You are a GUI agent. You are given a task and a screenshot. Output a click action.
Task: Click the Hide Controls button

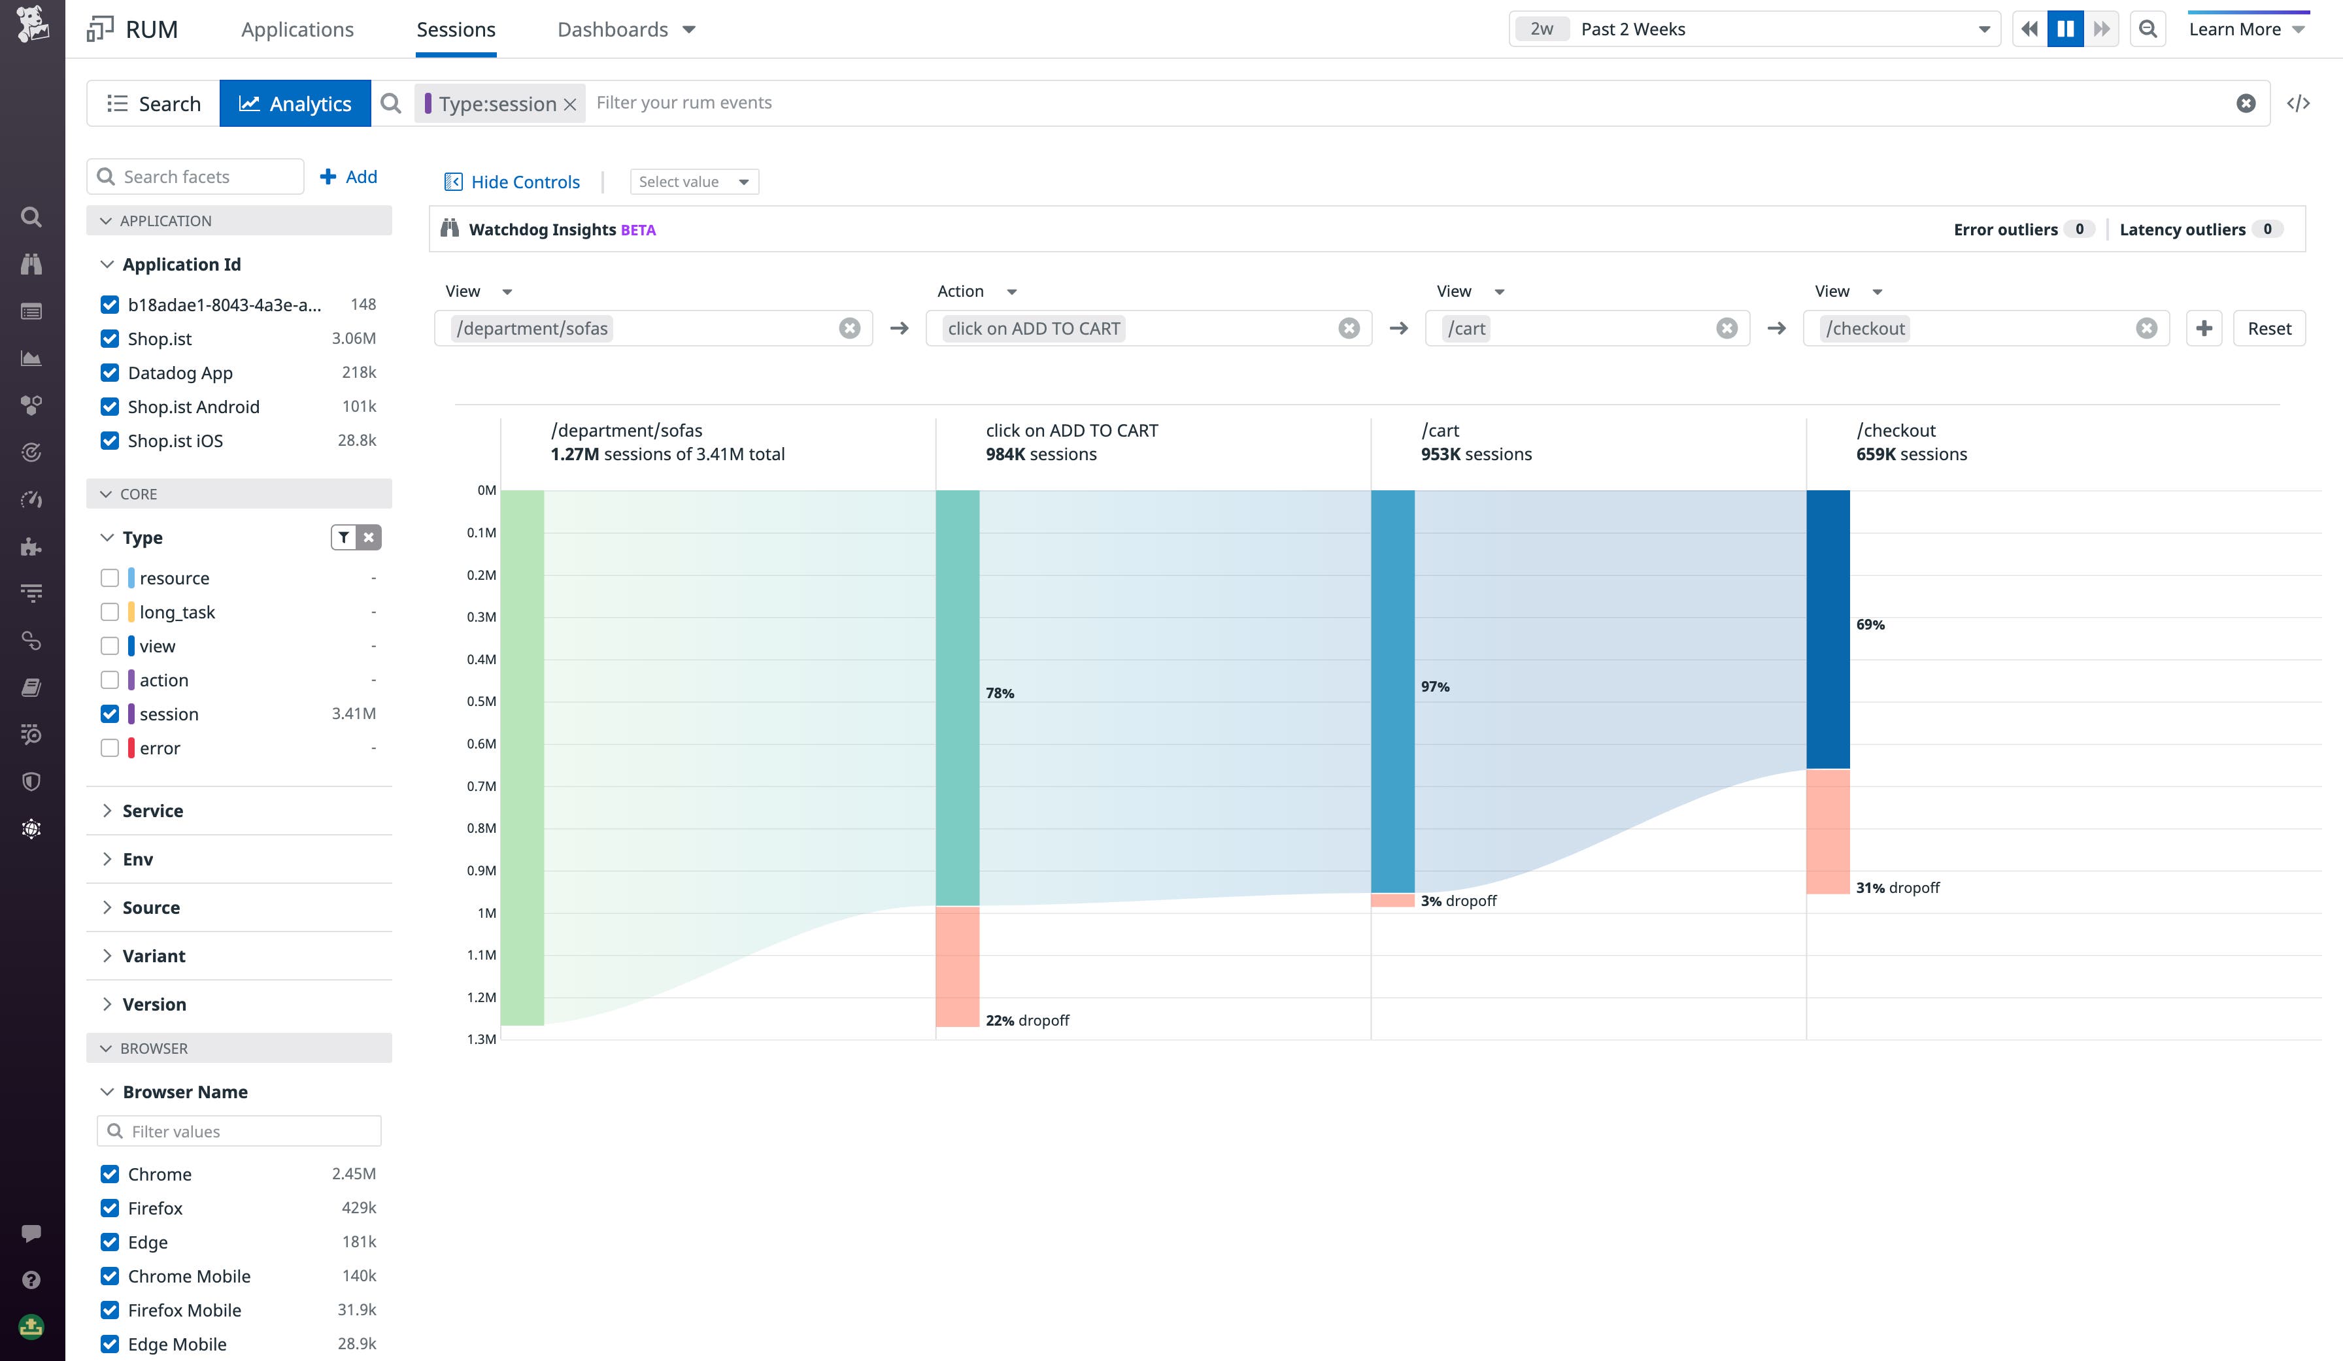(511, 181)
